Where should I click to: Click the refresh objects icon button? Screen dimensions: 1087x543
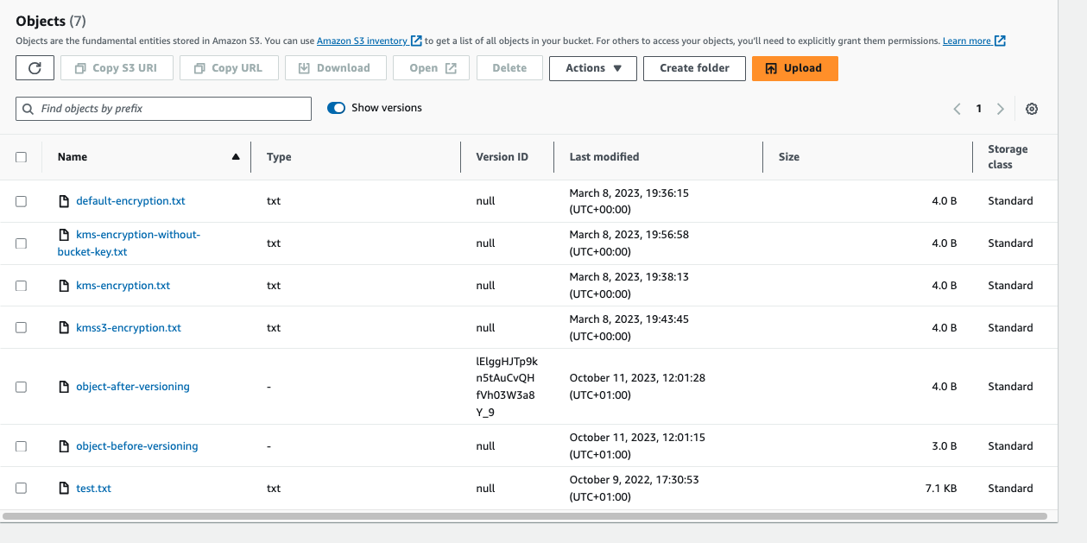tap(35, 68)
